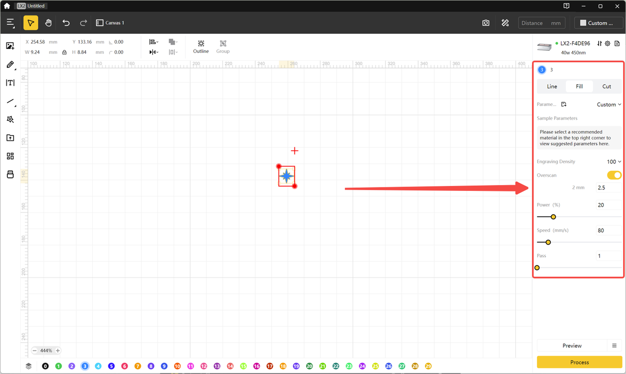Zoom out with the minus button
626x374 pixels.
35,351
